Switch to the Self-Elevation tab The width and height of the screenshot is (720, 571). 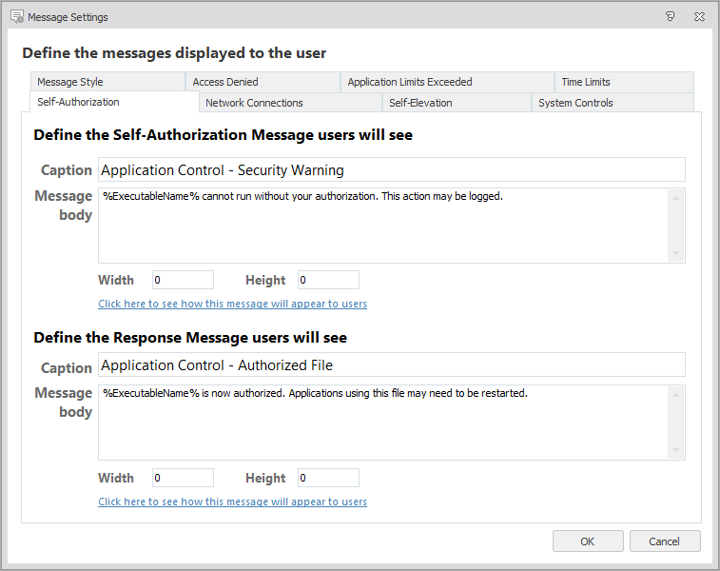point(420,103)
